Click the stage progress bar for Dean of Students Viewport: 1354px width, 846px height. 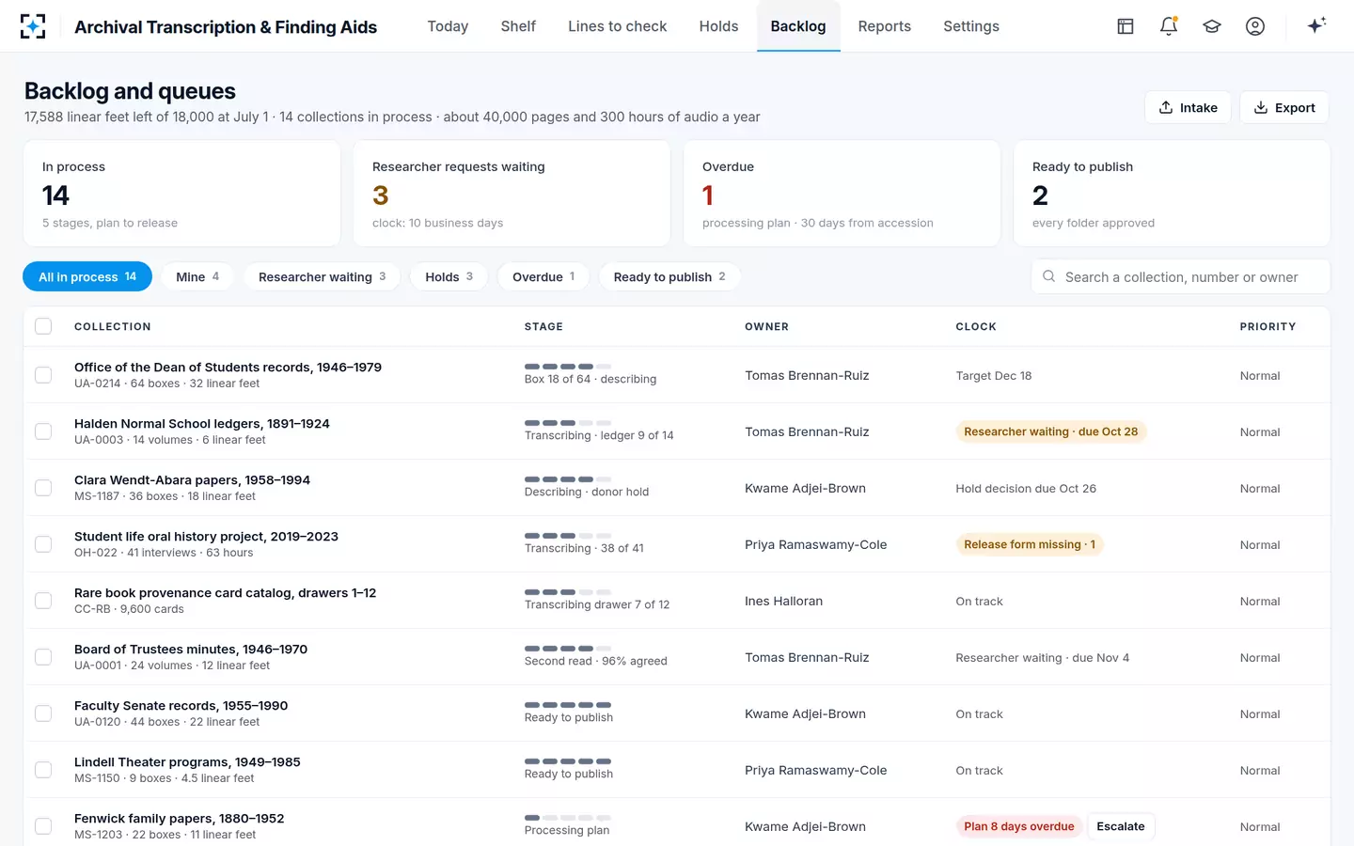click(568, 366)
